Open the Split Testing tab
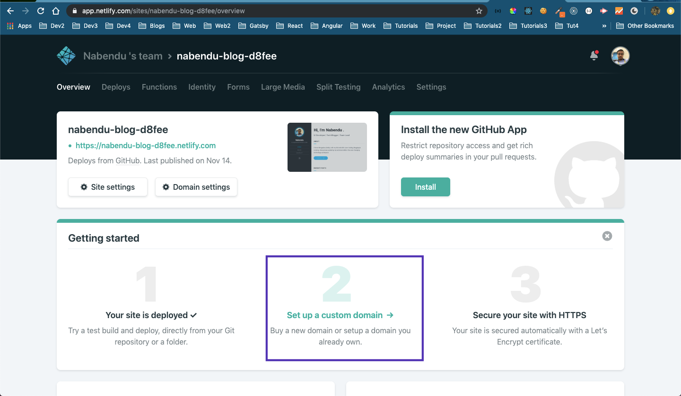The image size is (681, 396). (339, 87)
